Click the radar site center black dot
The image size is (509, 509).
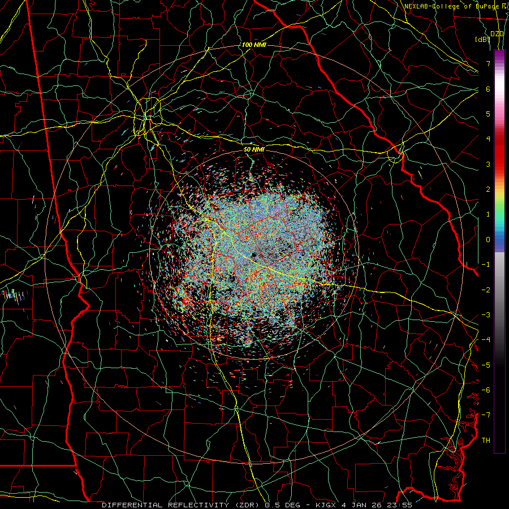(254, 255)
